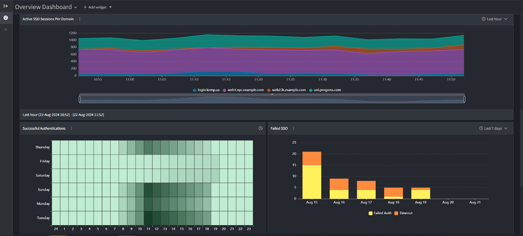Image resolution: width=523 pixels, height=236 pixels.
Task: Click the Add widget button
Action: pyautogui.click(x=94, y=8)
